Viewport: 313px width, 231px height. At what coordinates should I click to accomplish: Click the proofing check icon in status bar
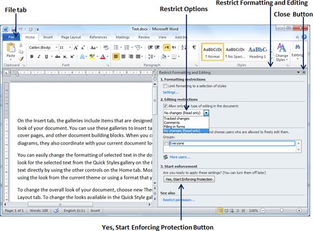(56, 210)
